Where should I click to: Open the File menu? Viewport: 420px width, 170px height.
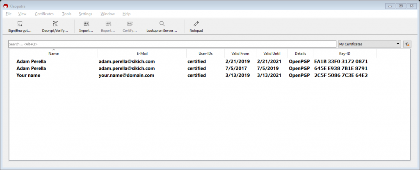[9, 14]
